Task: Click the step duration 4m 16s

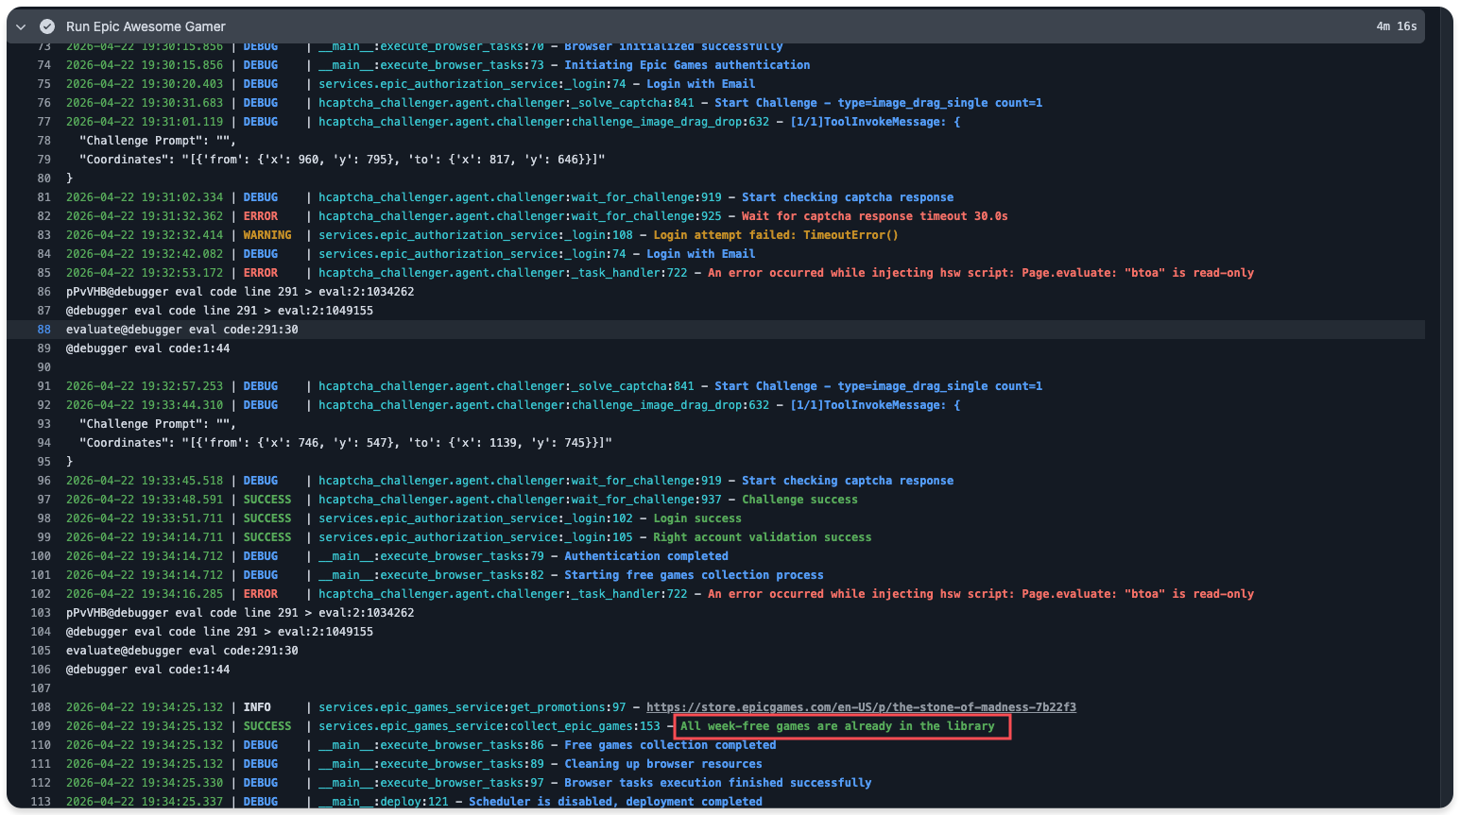Action: tap(1396, 26)
